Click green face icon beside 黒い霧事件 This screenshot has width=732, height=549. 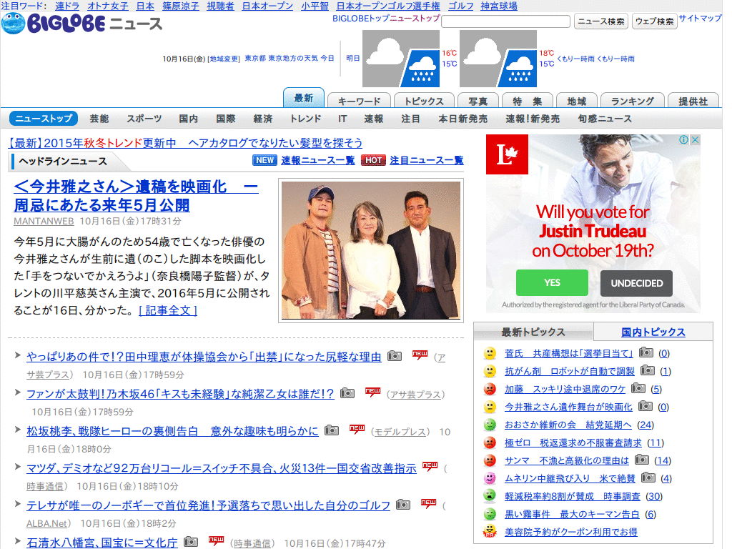(490, 514)
